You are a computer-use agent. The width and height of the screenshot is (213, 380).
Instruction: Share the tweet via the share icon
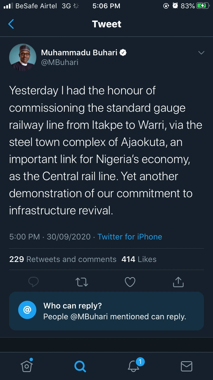point(178,282)
